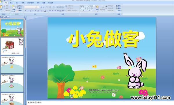The image size is (174, 105).
Task: Click the center-align text icon
Action: 52,11
